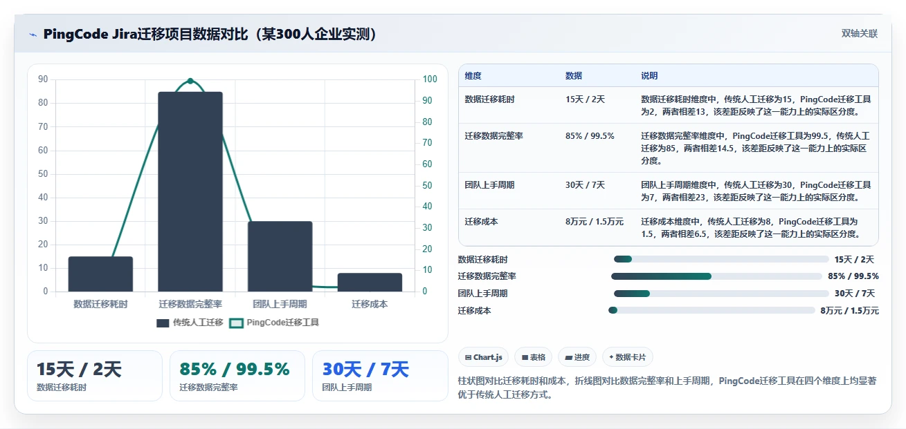Click the 迁移成本 bar in the chart
The image size is (906, 429).
370,282
